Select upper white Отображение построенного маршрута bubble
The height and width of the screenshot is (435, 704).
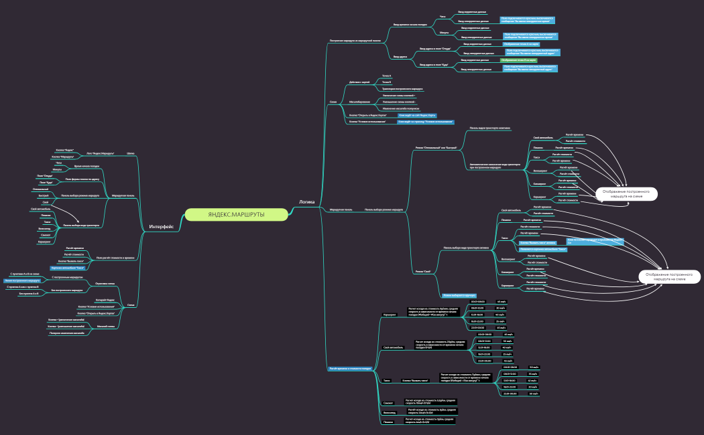tap(626, 194)
